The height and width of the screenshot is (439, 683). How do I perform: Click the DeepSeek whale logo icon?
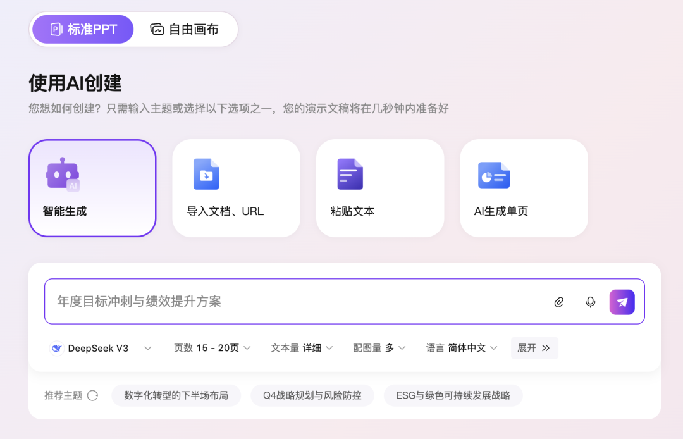click(57, 348)
